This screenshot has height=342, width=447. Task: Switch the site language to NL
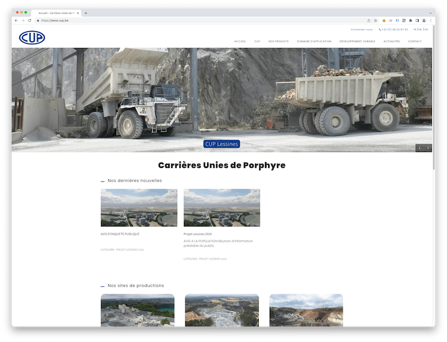420,30
